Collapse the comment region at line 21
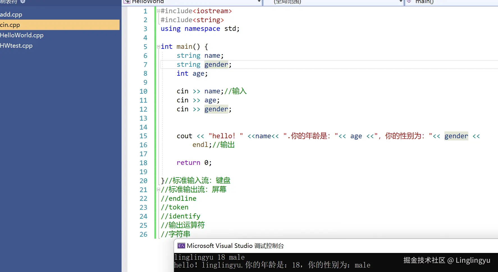 pyautogui.click(x=158, y=190)
